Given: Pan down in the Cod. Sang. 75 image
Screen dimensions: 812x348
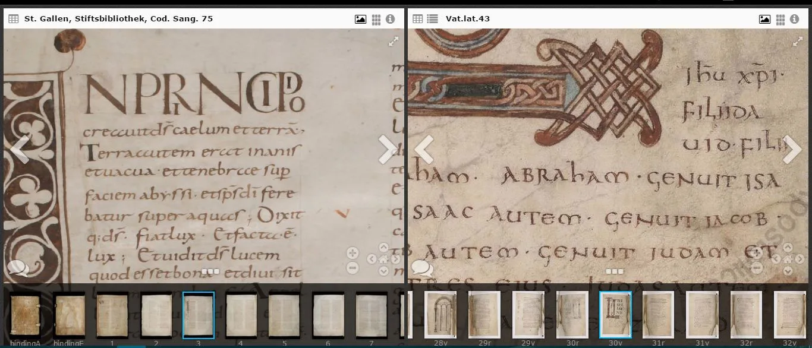Looking at the screenshot, I should pos(383,270).
